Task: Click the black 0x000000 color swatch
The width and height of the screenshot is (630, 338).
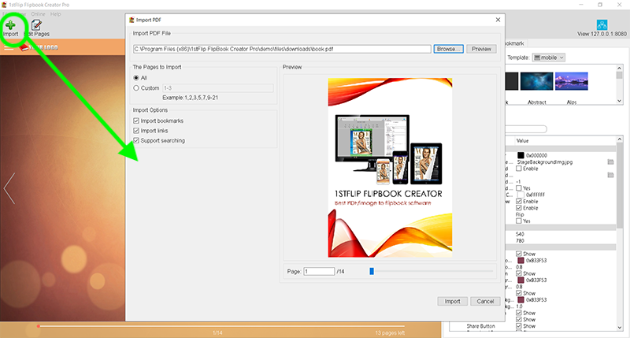Action: [x=521, y=155]
